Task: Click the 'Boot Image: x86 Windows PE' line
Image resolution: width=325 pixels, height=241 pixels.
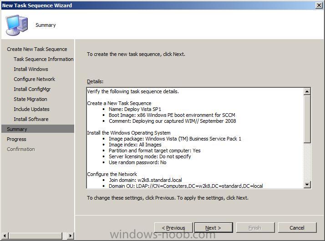Action: (172, 115)
